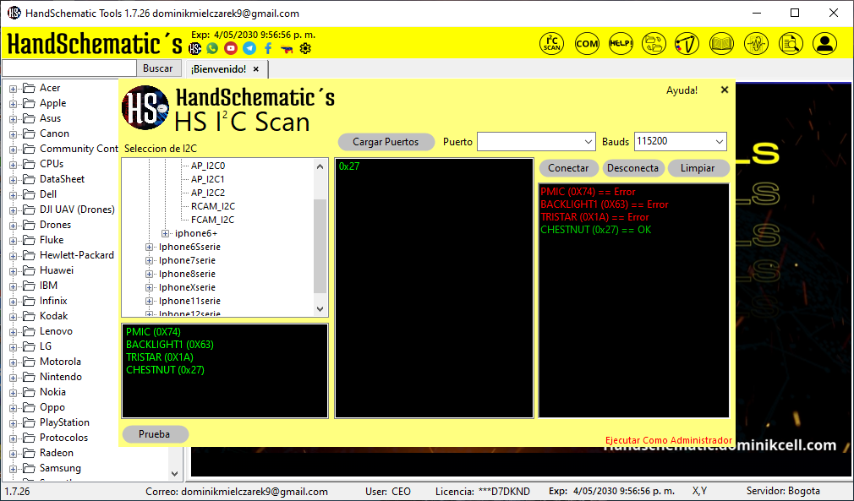Open the settings gear icon
The image size is (854, 501).
[305, 48]
